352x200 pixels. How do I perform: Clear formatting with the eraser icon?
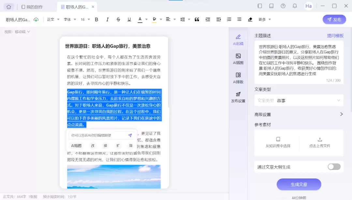[x=250, y=19]
